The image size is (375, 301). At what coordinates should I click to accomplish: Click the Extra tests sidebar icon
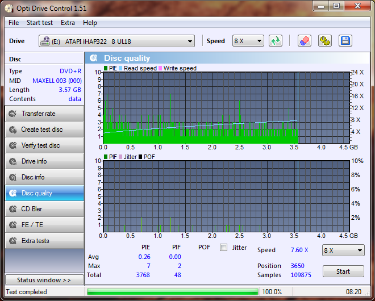[13, 241]
